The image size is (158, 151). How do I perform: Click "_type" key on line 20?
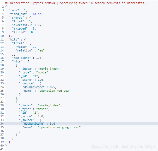tap(25, 72)
